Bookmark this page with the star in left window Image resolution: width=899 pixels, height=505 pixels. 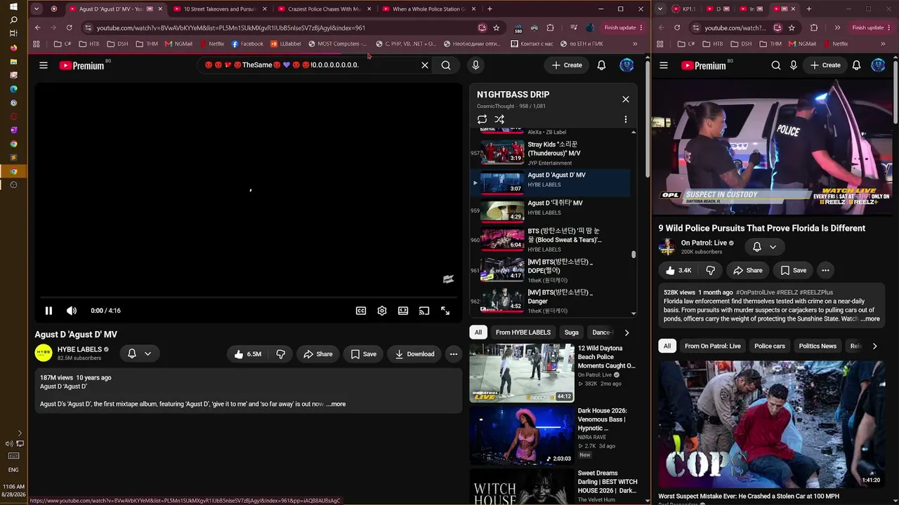click(x=497, y=28)
